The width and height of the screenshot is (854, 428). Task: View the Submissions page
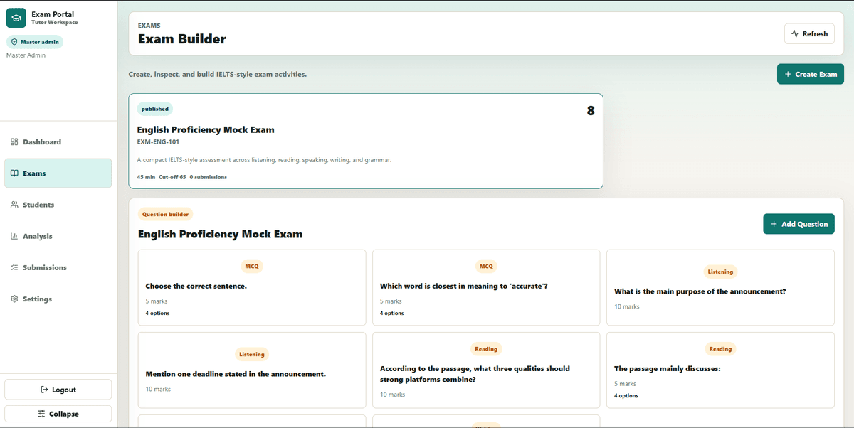pyautogui.click(x=58, y=267)
